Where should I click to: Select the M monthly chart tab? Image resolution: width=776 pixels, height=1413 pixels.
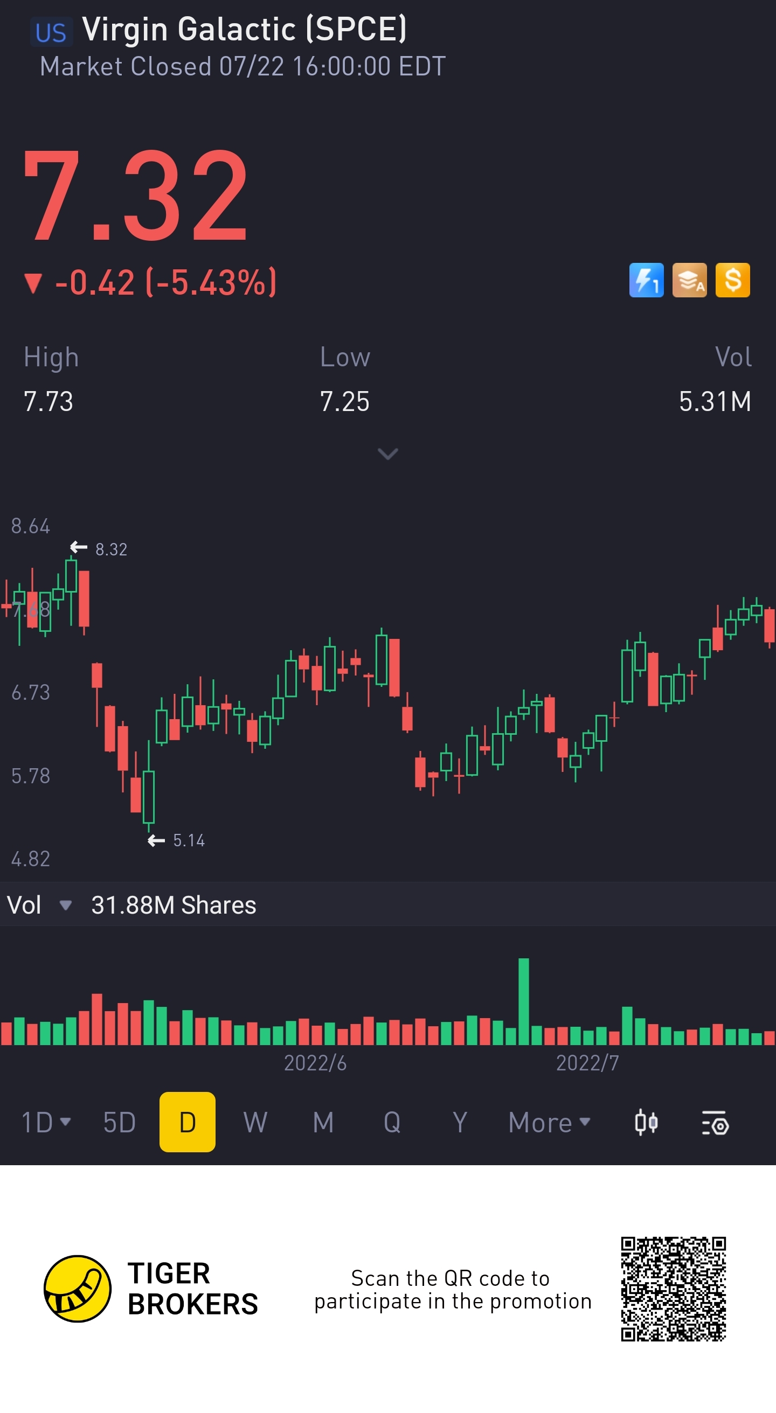coord(323,1122)
